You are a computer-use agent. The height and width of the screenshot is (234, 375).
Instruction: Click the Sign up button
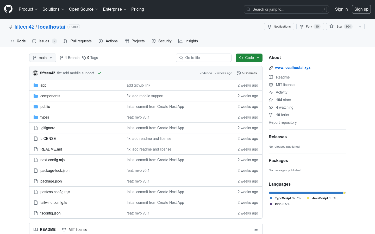click(361, 9)
